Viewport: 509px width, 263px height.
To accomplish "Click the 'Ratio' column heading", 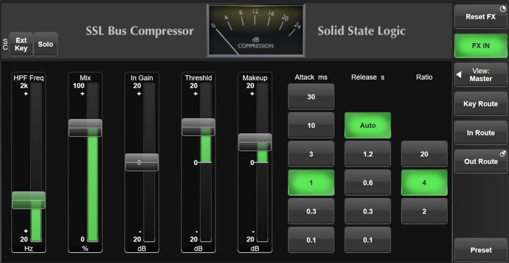I will point(424,77).
